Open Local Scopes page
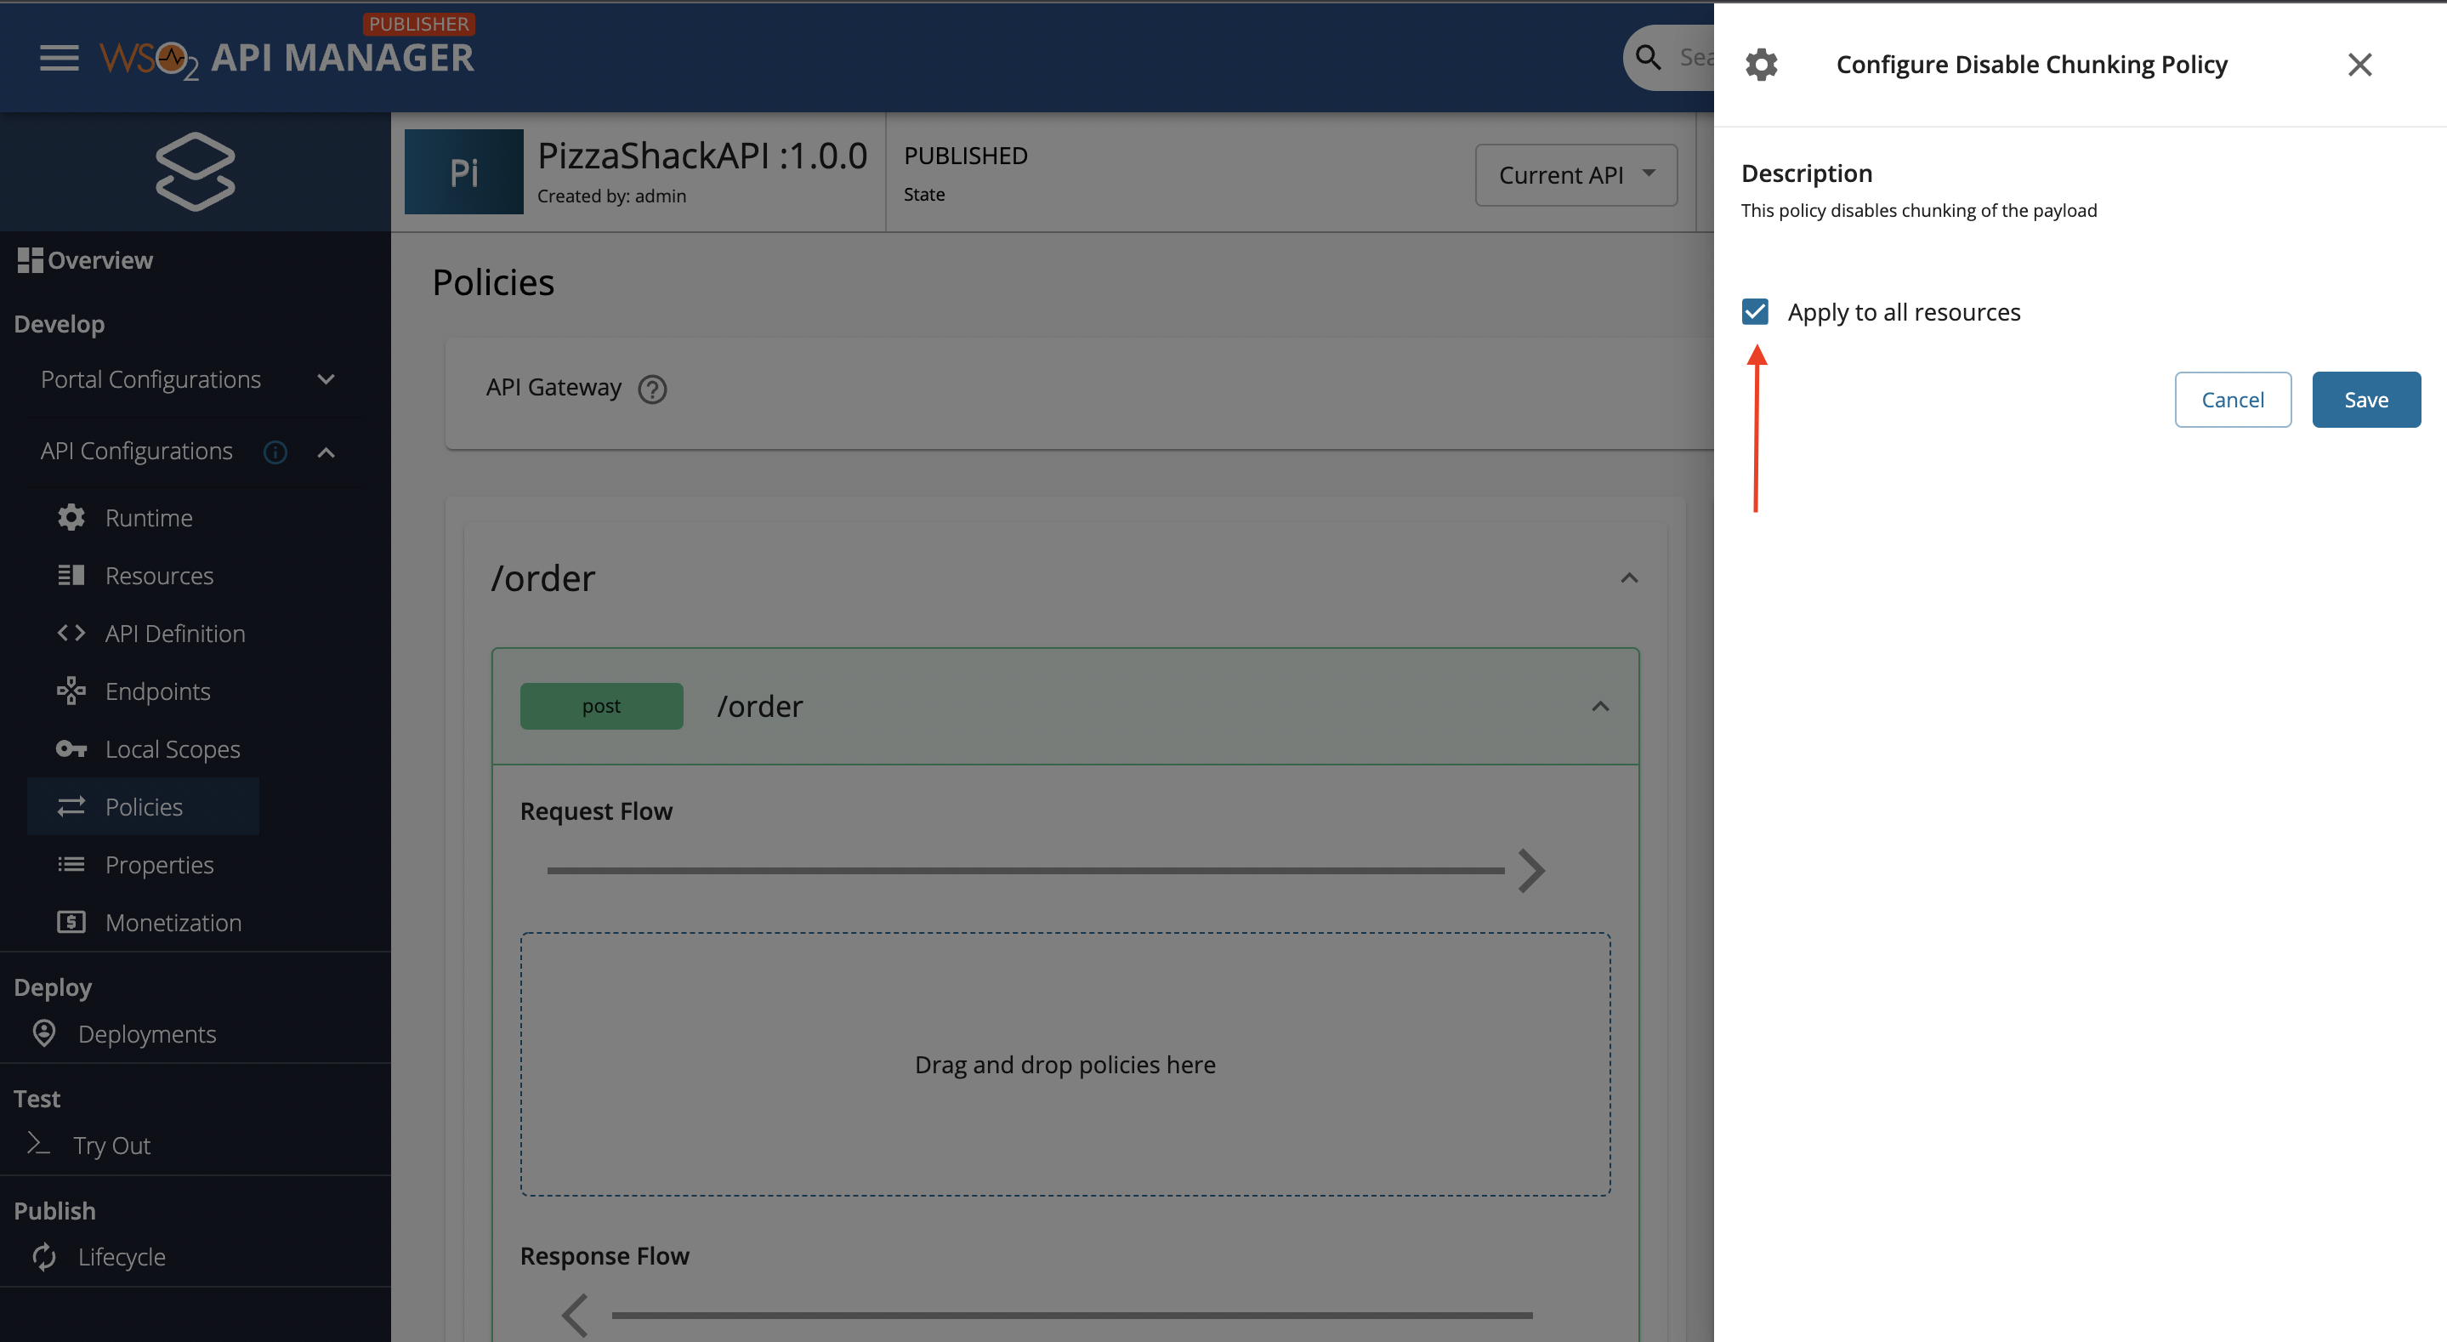Image resolution: width=2447 pixels, height=1342 pixels. click(x=173, y=749)
